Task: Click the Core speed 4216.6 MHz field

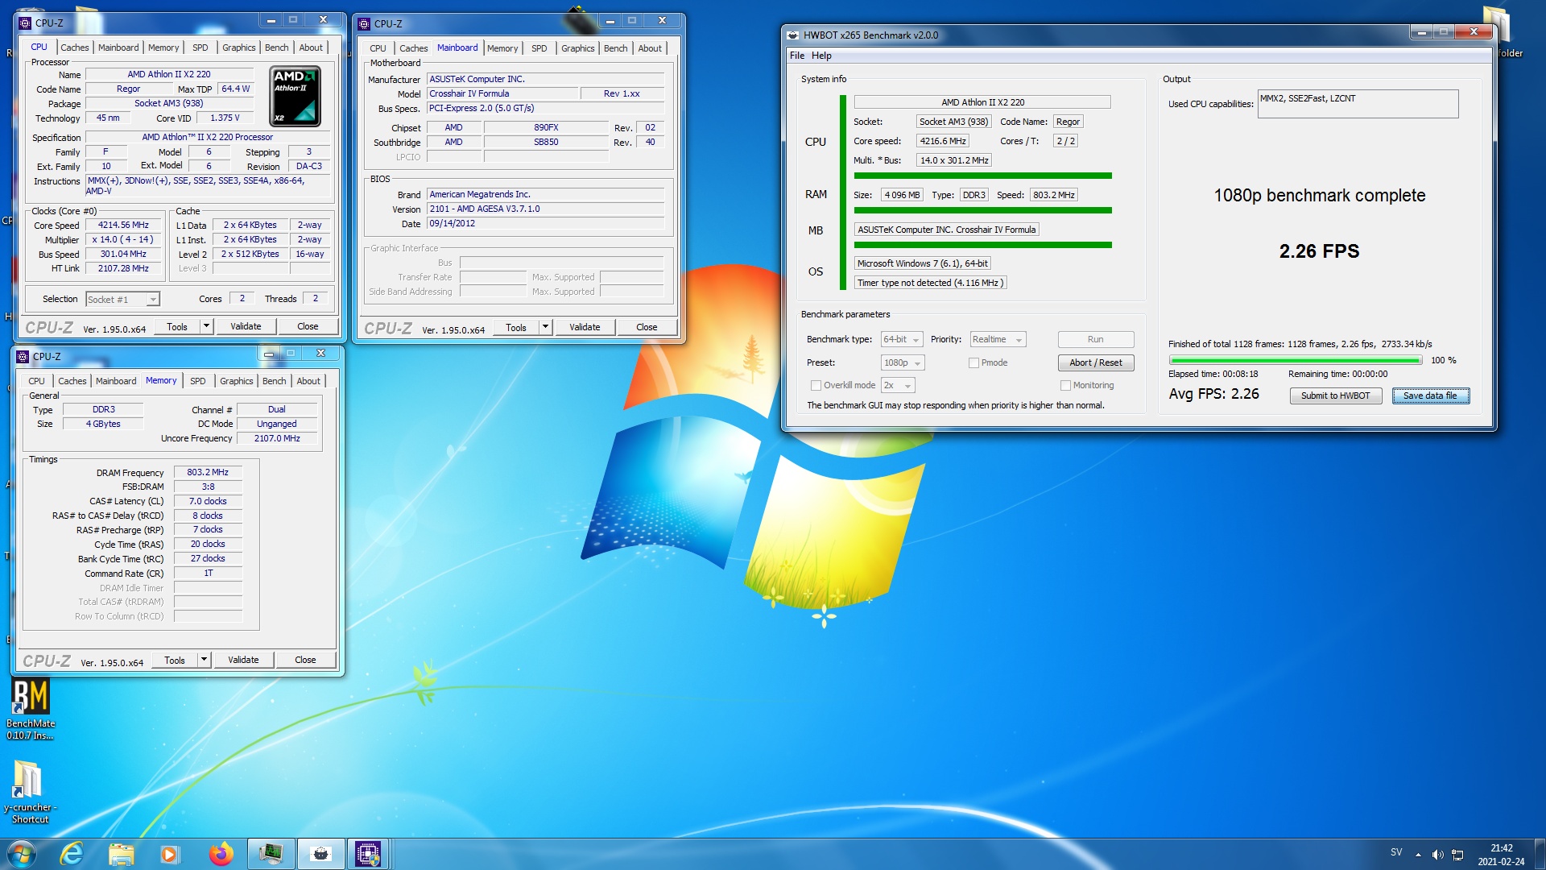Action: click(x=943, y=141)
